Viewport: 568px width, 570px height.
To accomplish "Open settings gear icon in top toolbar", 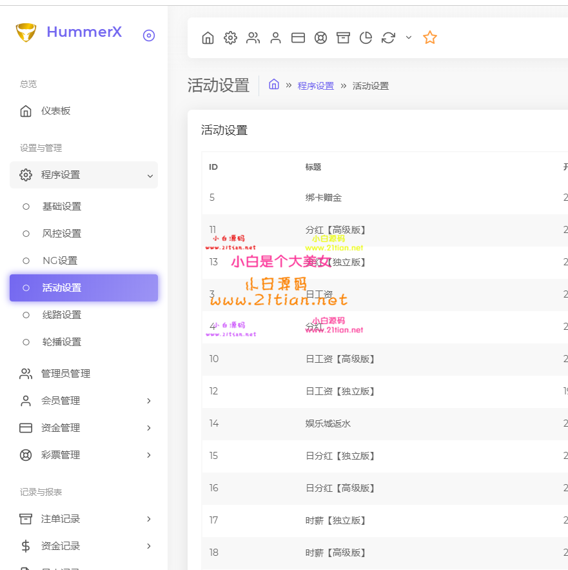I will click(230, 38).
